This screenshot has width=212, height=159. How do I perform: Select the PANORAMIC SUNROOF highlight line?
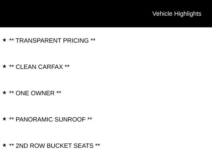[51, 119]
